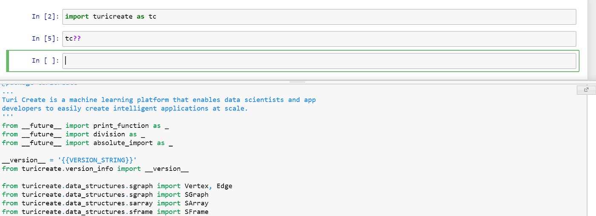Select the 'import turicreate as tc' cell
This screenshot has width=596, height=216.
319,17
